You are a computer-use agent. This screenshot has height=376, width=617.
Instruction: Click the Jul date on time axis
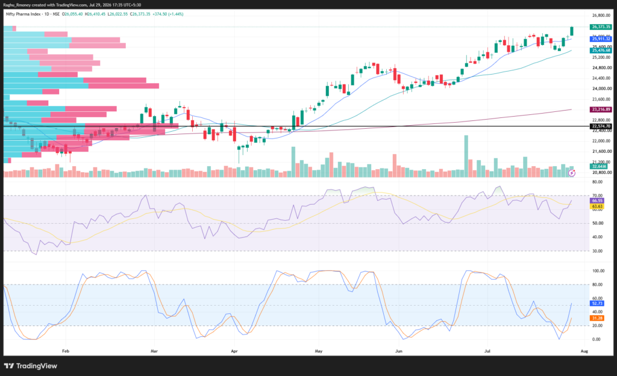487,351
